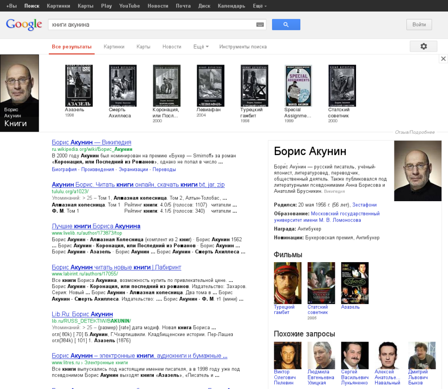Open the settings gear menu

(x=424, y=46)
